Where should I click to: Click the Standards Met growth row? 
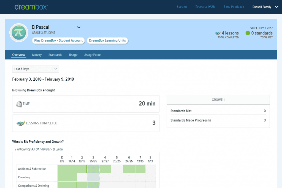click(218, 111)
